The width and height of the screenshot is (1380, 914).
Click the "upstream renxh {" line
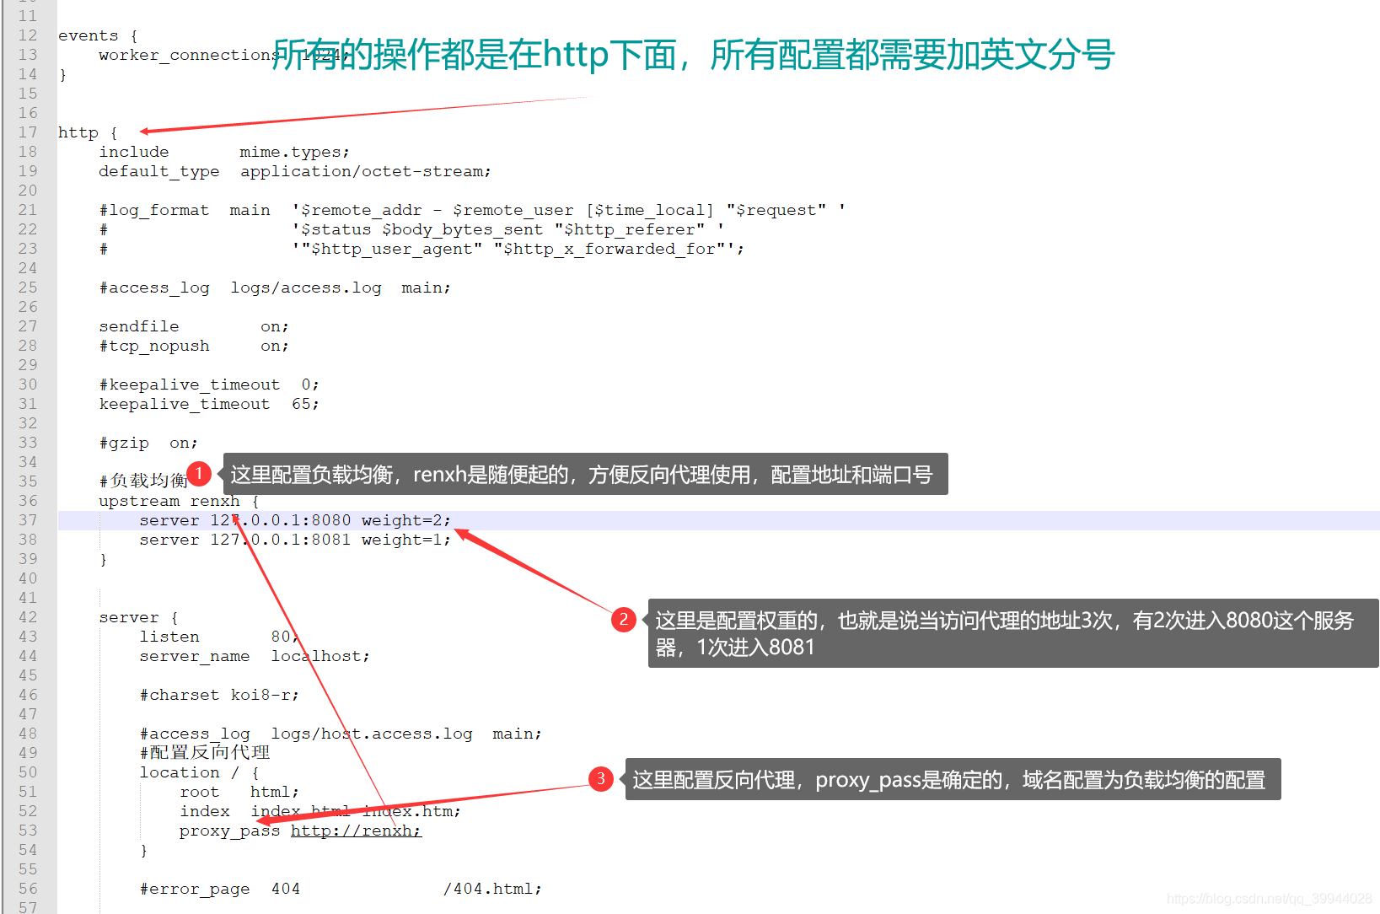[179, 501]
